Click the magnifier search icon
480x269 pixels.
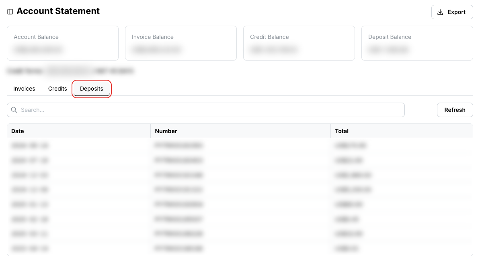pyautogui.click(x=14, y=110)
